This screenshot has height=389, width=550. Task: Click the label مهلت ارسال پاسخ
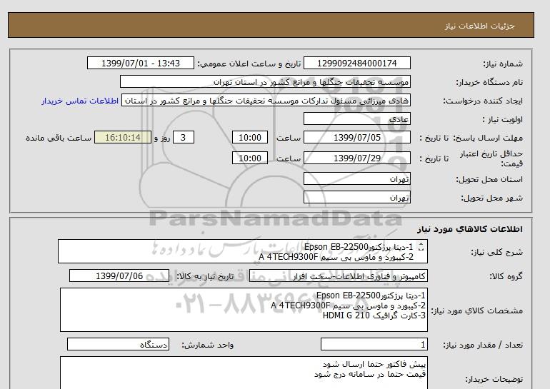click(489, 138)
